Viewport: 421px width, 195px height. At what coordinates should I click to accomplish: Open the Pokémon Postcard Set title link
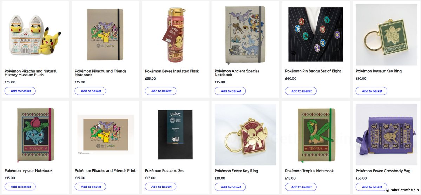click(x=164, y=171)
